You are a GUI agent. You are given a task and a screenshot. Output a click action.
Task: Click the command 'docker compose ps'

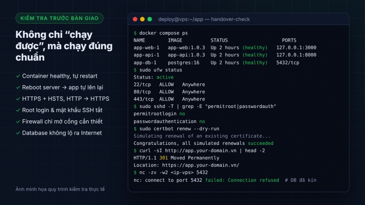tap(164, 33)
